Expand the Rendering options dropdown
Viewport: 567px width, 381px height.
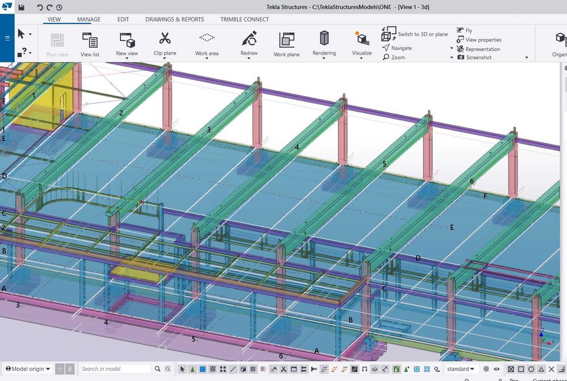coord(324,58)
